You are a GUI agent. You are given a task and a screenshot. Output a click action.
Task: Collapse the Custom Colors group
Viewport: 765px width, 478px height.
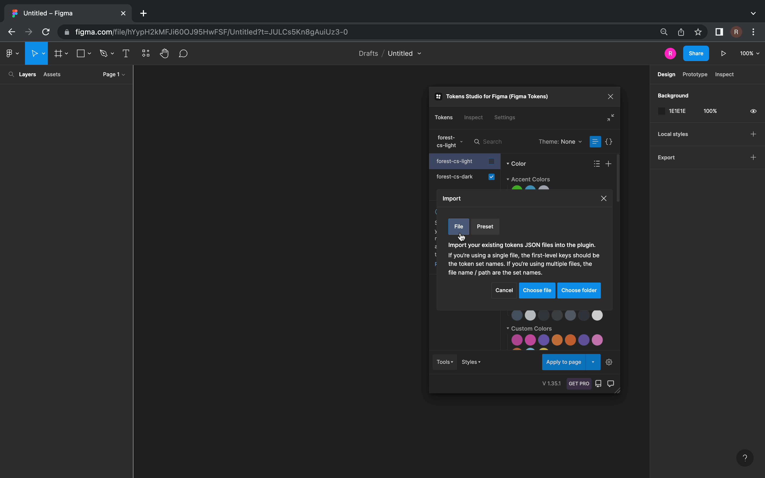(508, 328)
